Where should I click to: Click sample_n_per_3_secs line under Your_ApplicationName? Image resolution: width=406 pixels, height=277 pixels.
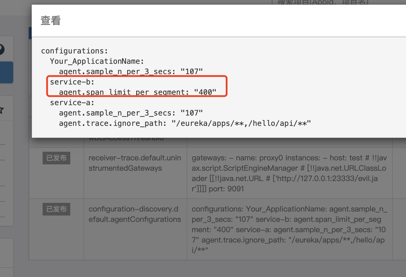point(131,72)
